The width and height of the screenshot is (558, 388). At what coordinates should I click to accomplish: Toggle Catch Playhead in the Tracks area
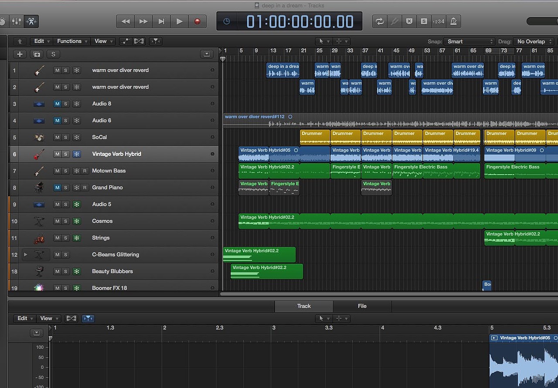[156, 41]
